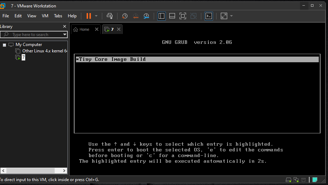Take a snapshot of this VM
Screen dimensions: 328x185
pos(125,16)
